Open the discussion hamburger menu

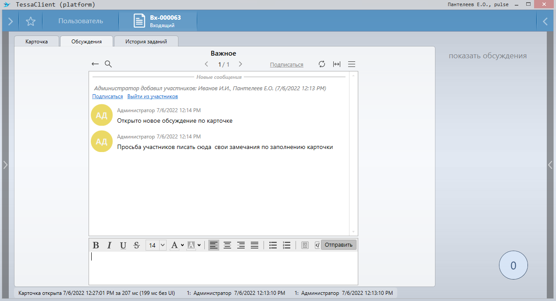tap(352, 64)
